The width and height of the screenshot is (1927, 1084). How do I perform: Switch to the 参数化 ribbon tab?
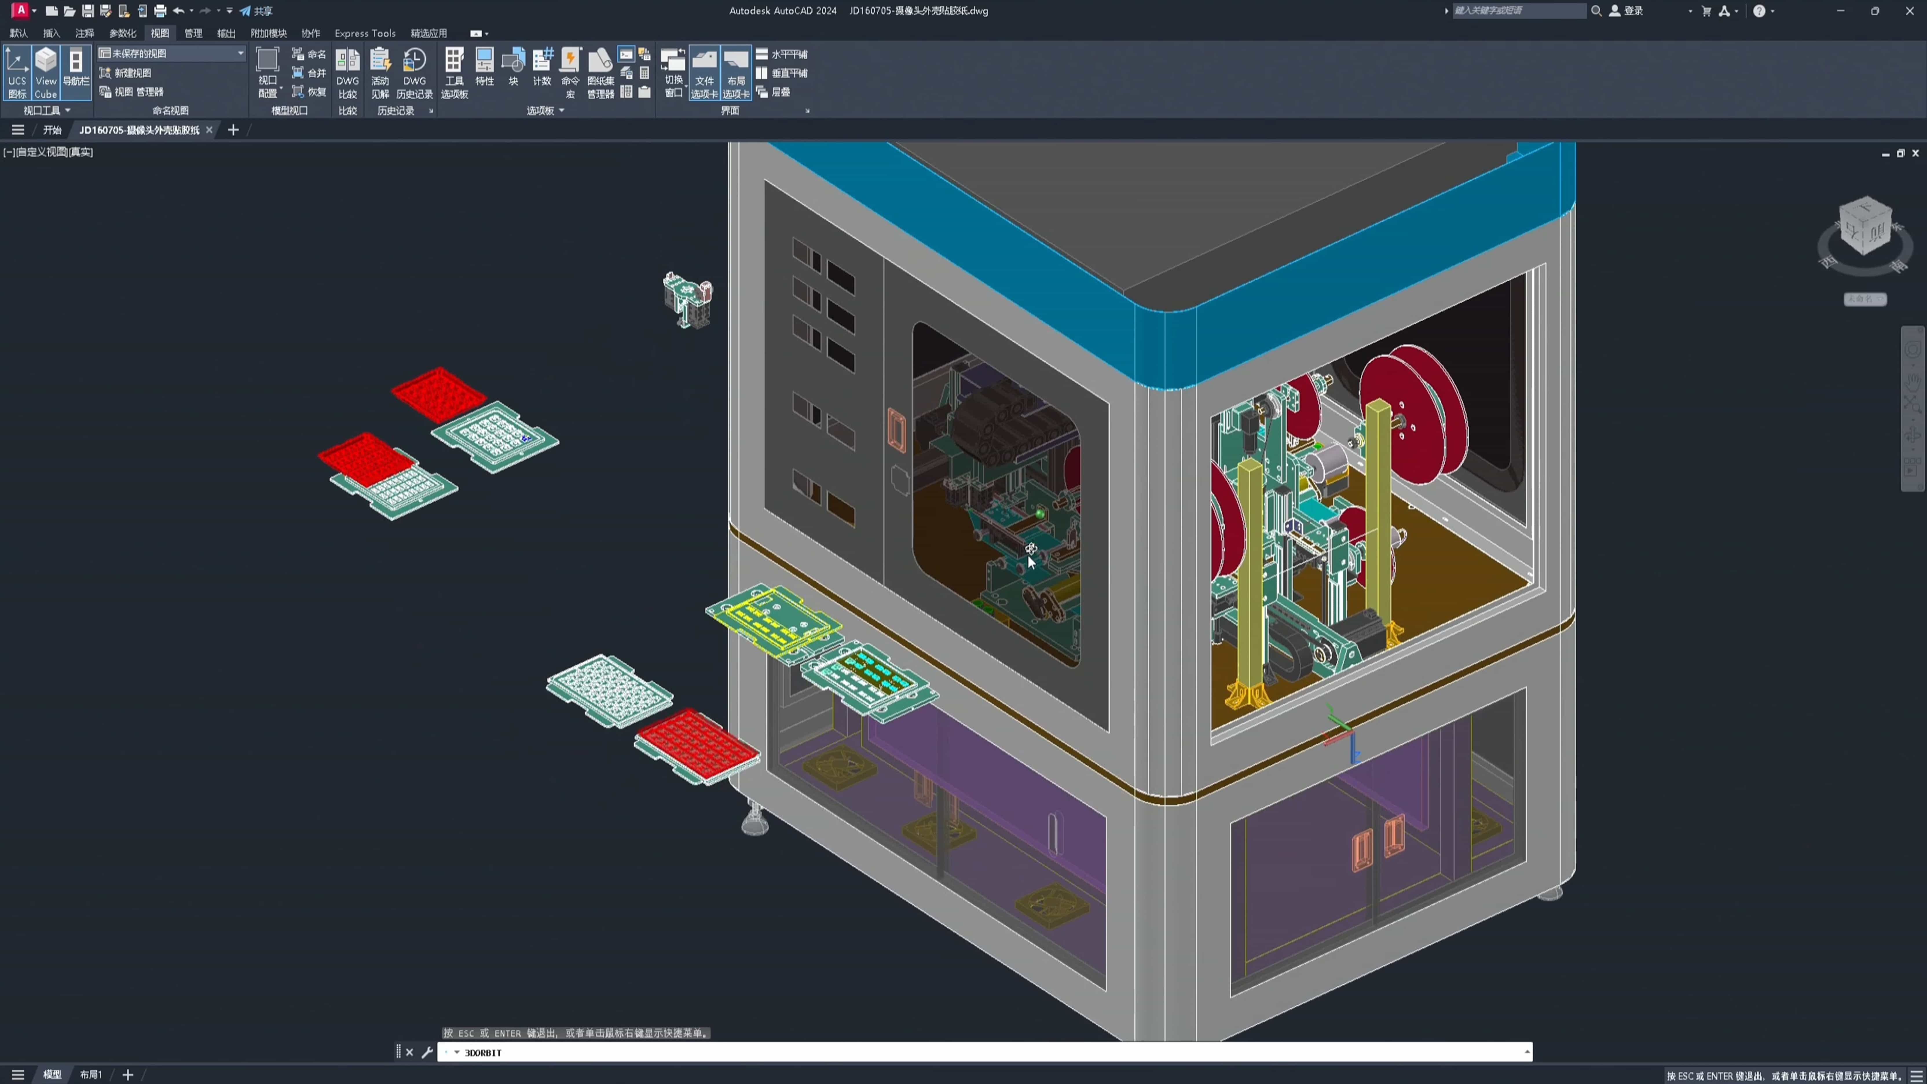coord(123,33)
